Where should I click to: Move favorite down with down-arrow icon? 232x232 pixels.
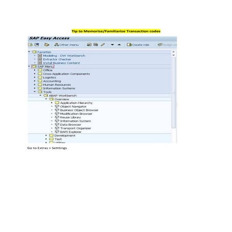click(x=112, y=45)
